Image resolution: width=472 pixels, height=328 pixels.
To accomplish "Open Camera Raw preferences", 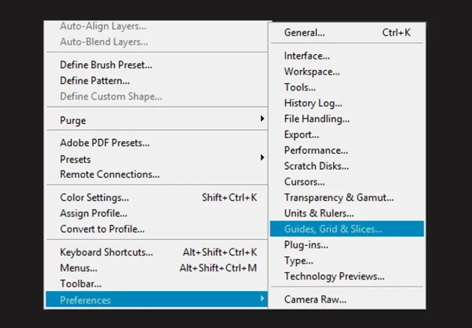I will click(x=347, y=299).
